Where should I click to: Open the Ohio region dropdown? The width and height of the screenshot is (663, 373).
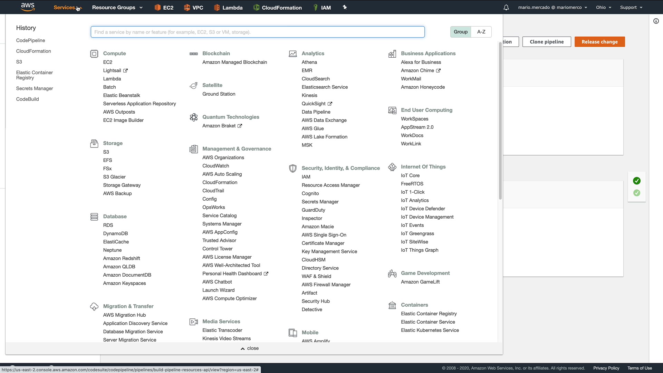click(x=603, y=7)
